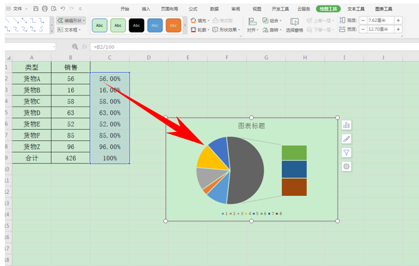Select the active 绘图工具 tab
This screenshot has height=266, width=419.
point(328,9)
